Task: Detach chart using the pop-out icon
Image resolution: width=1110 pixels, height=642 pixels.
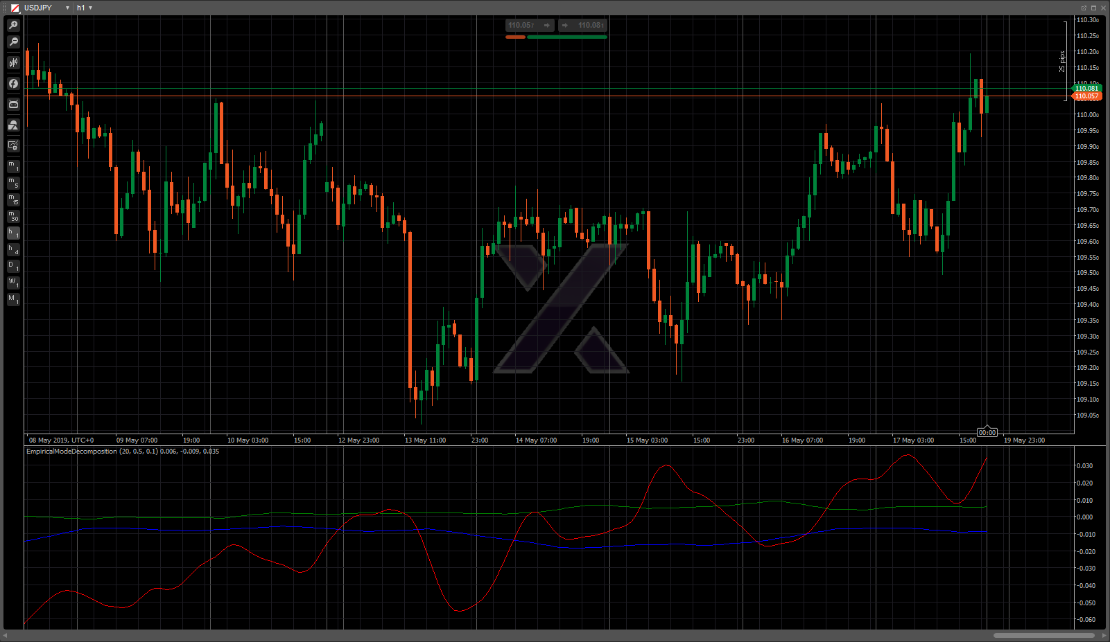Action: [x=1084, y=8]
